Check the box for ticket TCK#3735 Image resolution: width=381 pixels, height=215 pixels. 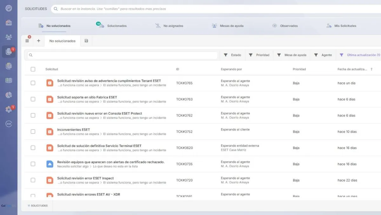pyautogui.click(x=33, y=164)
